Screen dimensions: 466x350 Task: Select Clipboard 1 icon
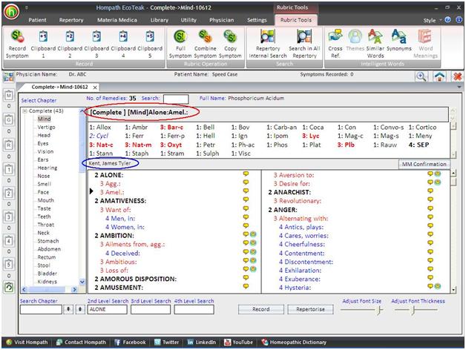click(x=43, y=36)
